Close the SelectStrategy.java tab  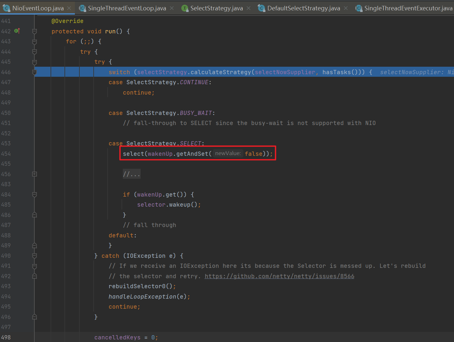(x=249, y=8)
